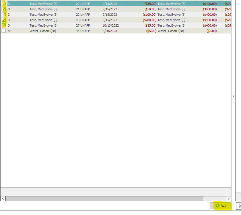Click the ($35.00) amount in highlighted row
Screen dimensions: 241x215
click(150, 4)
